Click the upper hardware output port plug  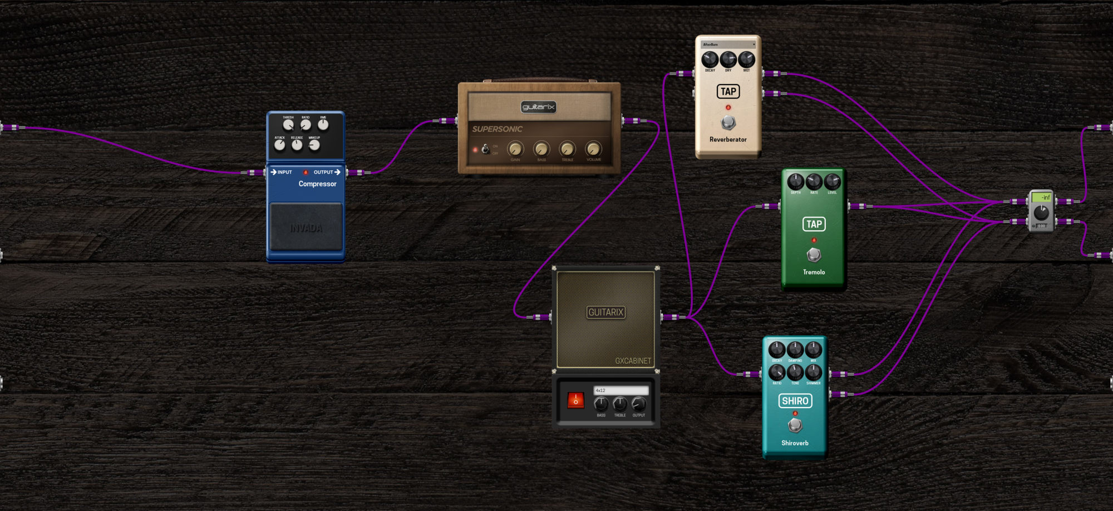coord(1100,128)
